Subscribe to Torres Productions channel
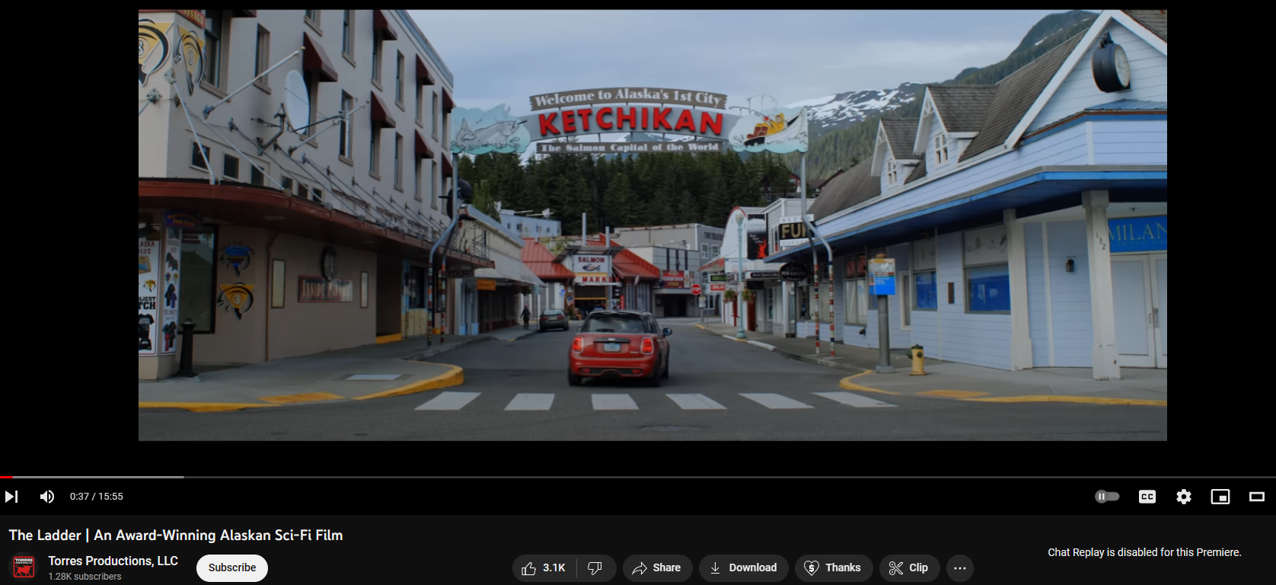Screen dimensions: 1276x585 [232, 567]
